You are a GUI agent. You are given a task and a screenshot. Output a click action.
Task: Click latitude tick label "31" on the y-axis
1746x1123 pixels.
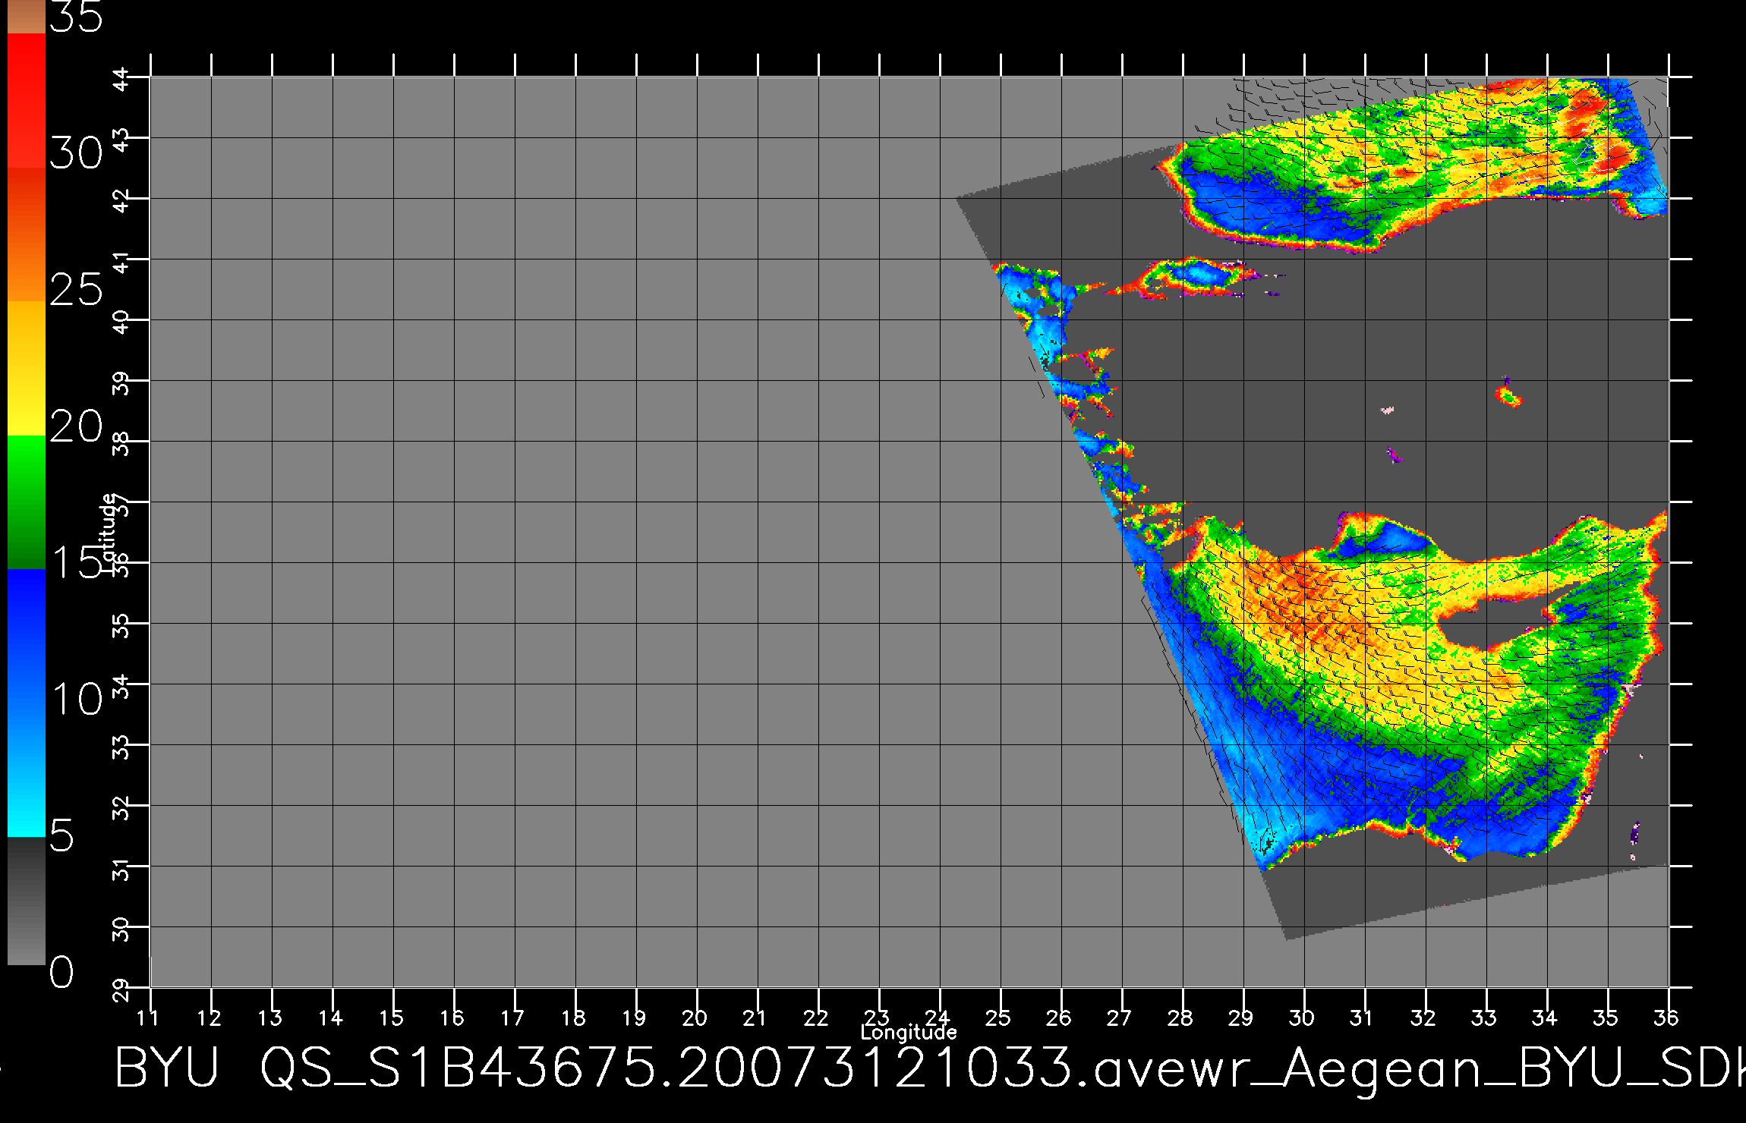[121, 870]
